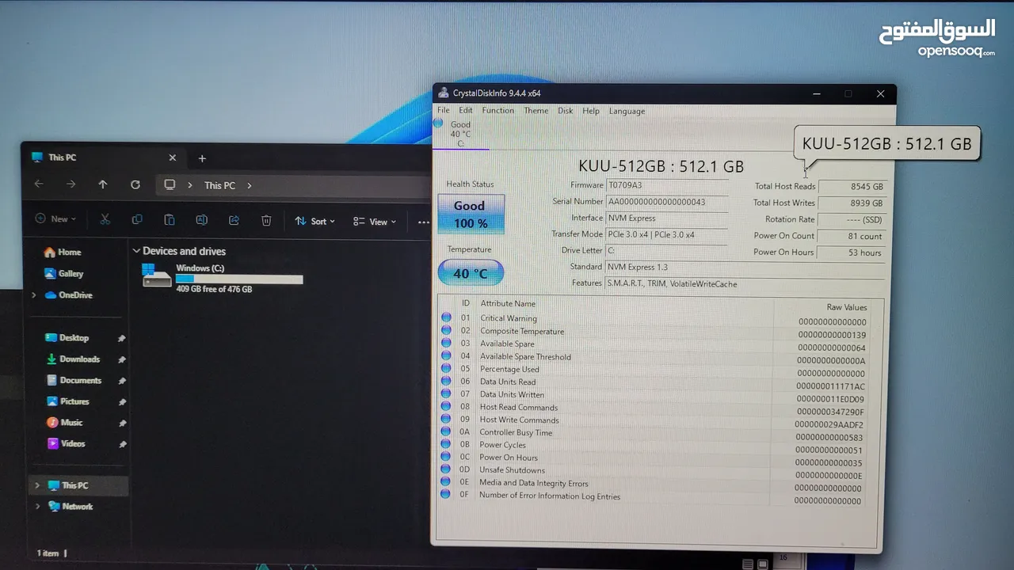Open the Language menu

627,111
